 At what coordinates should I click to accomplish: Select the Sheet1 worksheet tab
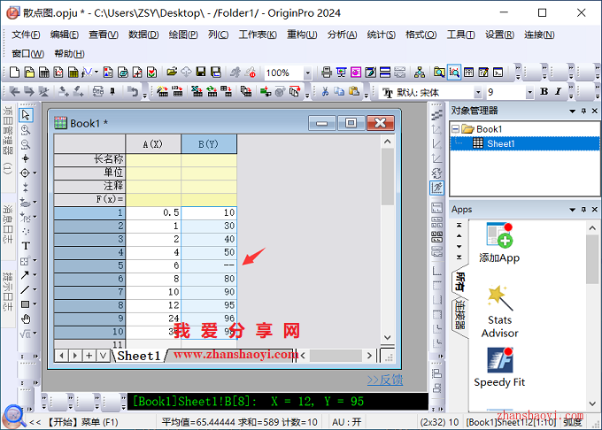coord(139,356)
